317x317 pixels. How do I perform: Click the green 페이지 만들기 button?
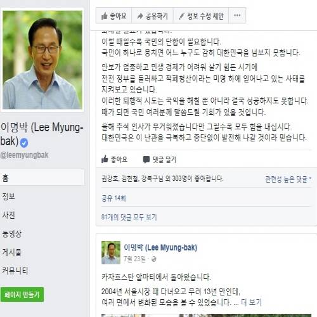click(x=22, y=294)
